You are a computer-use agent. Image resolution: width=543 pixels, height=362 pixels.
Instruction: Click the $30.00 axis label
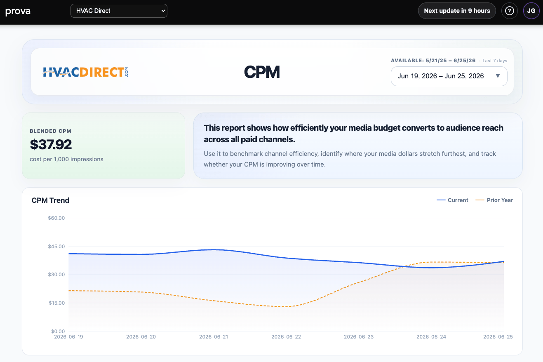pos(56,275)
